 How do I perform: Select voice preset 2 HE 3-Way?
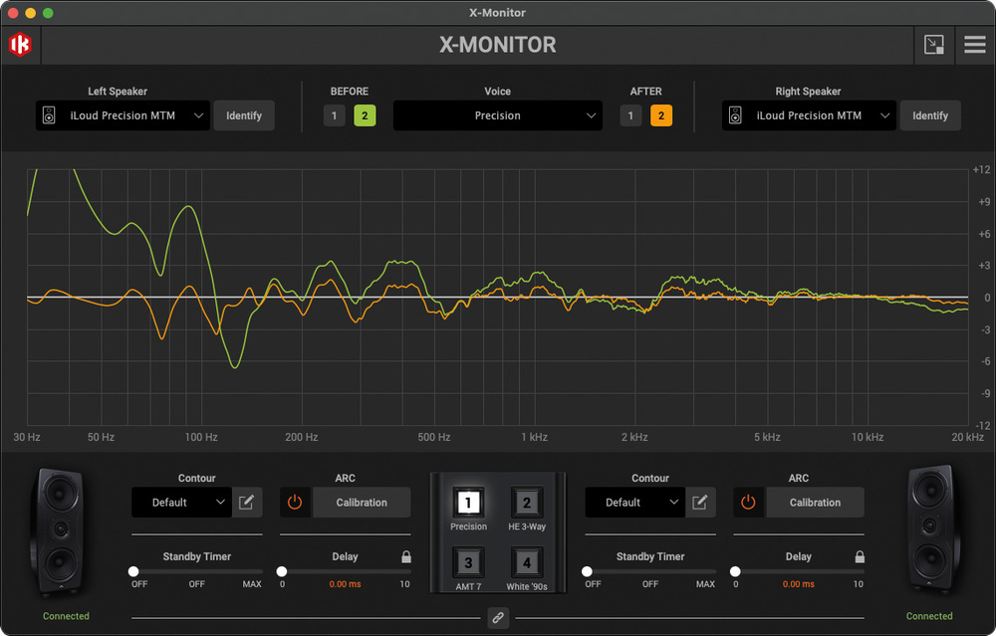click(x=527, y=504)
